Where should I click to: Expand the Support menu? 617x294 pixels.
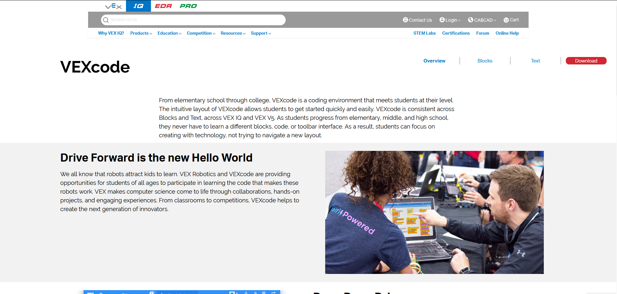click(261, 33)
